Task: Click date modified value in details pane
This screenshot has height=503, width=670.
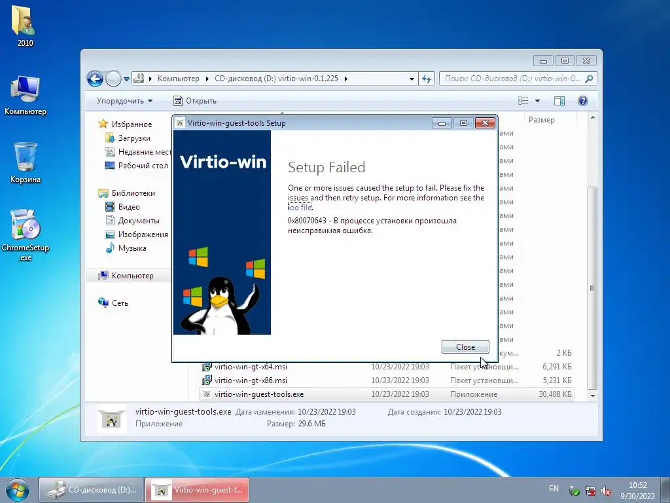Action: pyautogui.click(x=326, y=412)
